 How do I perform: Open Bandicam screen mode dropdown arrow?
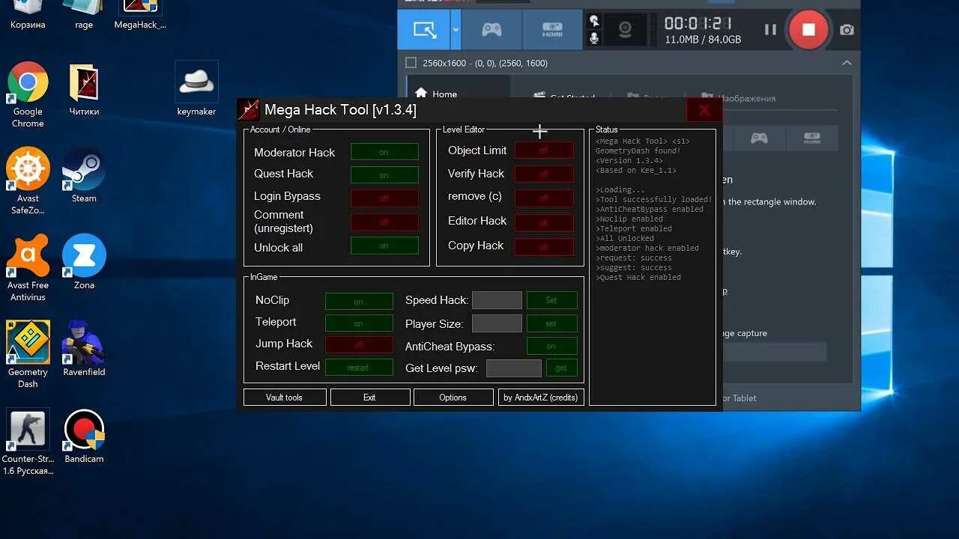456,30
